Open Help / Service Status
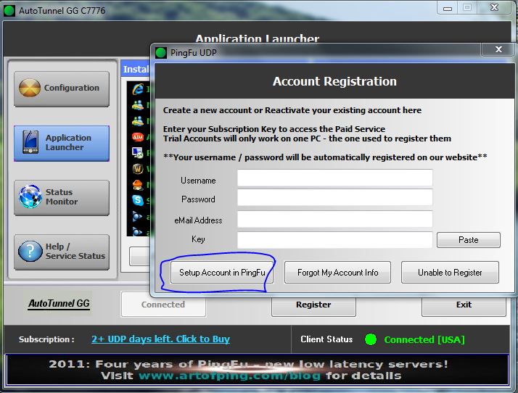Image resolution: width=518 pixels, height=393 pixels. [x=62, y=252]
